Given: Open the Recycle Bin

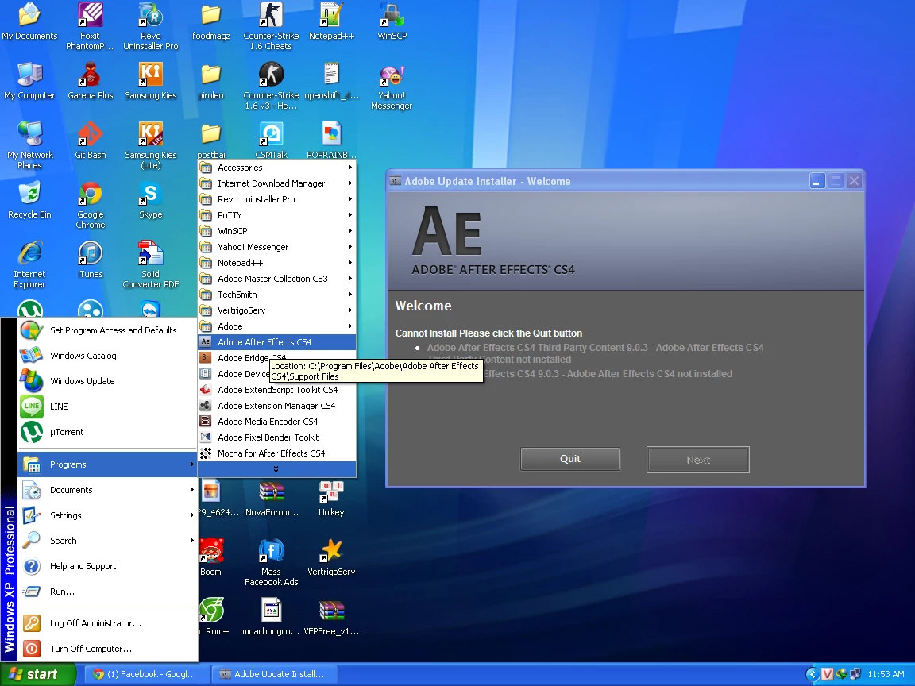Looking at the screenshot, I should coord(29,200).
